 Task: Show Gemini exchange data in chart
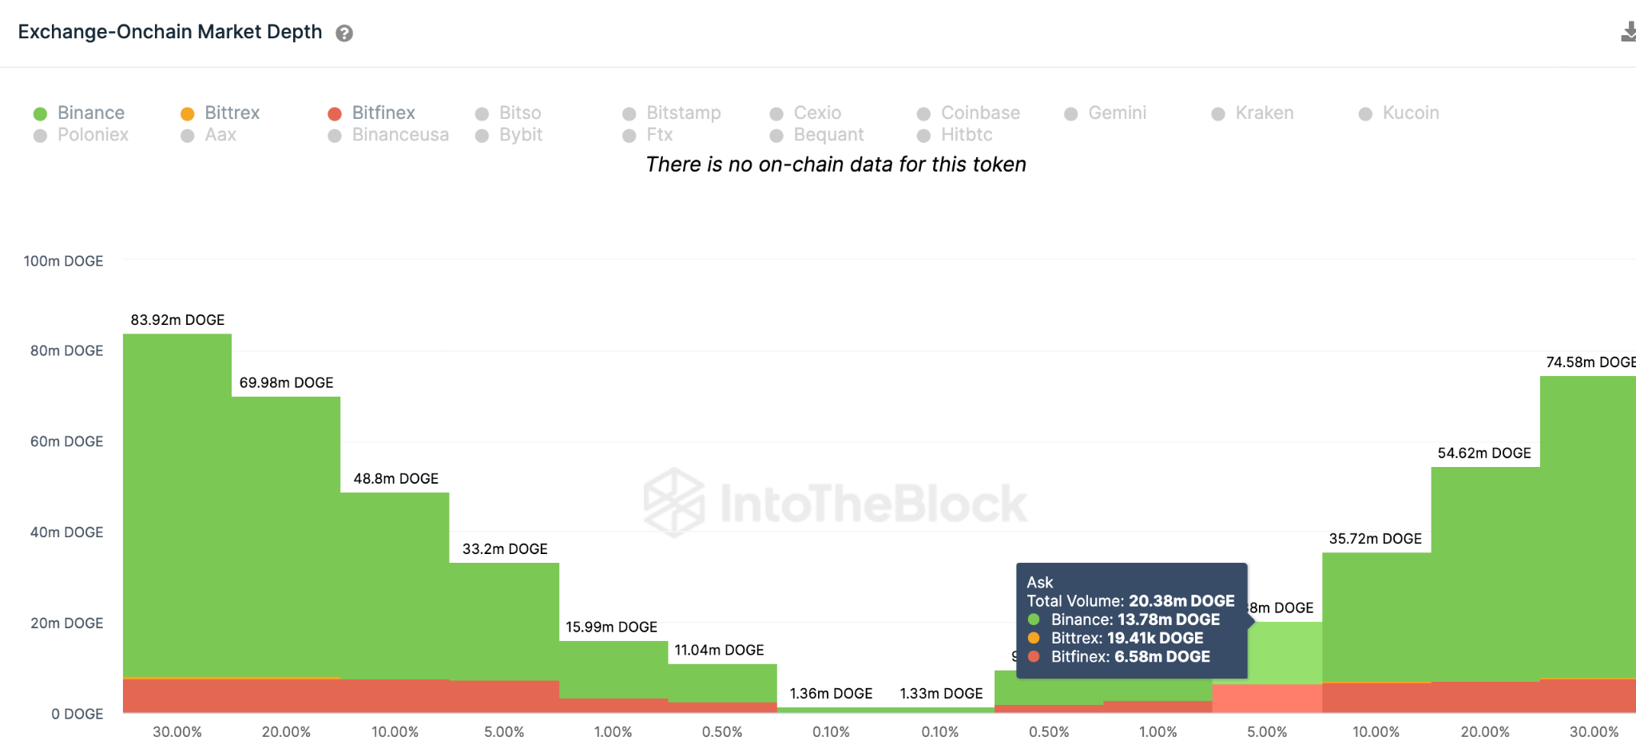(x=1106, y=113)
